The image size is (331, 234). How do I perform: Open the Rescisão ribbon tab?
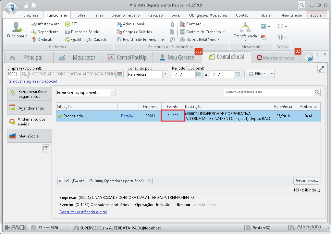pyautogui.click(x=155, y=15)
